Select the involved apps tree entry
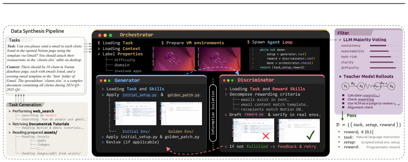 pyautogui.click(x=128, y=71)
